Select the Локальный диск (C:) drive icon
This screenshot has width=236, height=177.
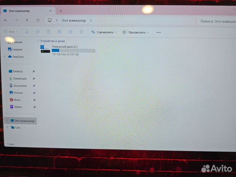[45, 49]
